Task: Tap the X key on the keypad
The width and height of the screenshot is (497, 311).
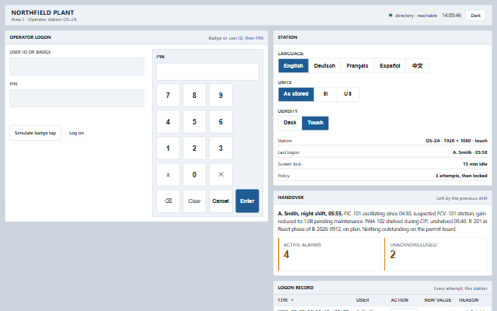Action: tap(221, 174)
